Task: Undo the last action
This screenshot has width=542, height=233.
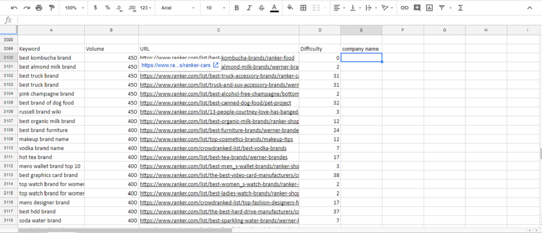Action: pos(14,8)
